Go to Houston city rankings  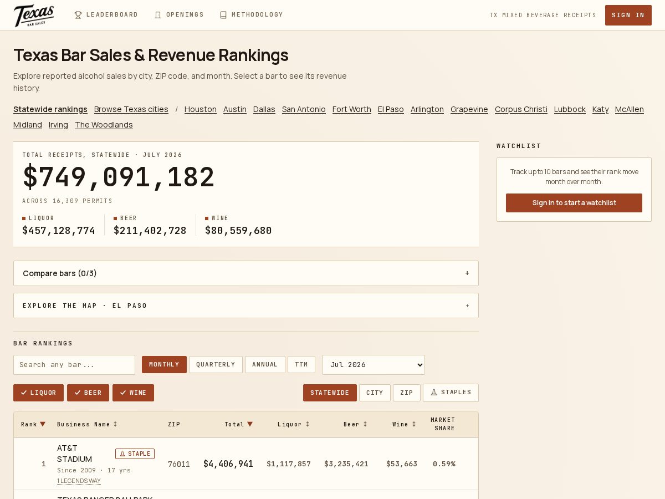tap(201, 109)
